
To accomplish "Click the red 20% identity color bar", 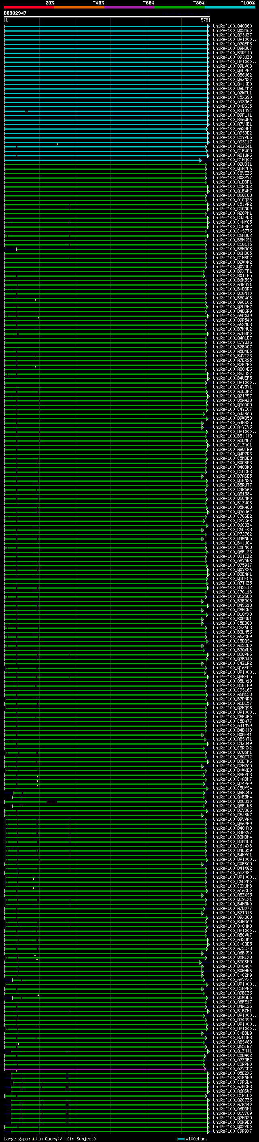I will 29,7.
